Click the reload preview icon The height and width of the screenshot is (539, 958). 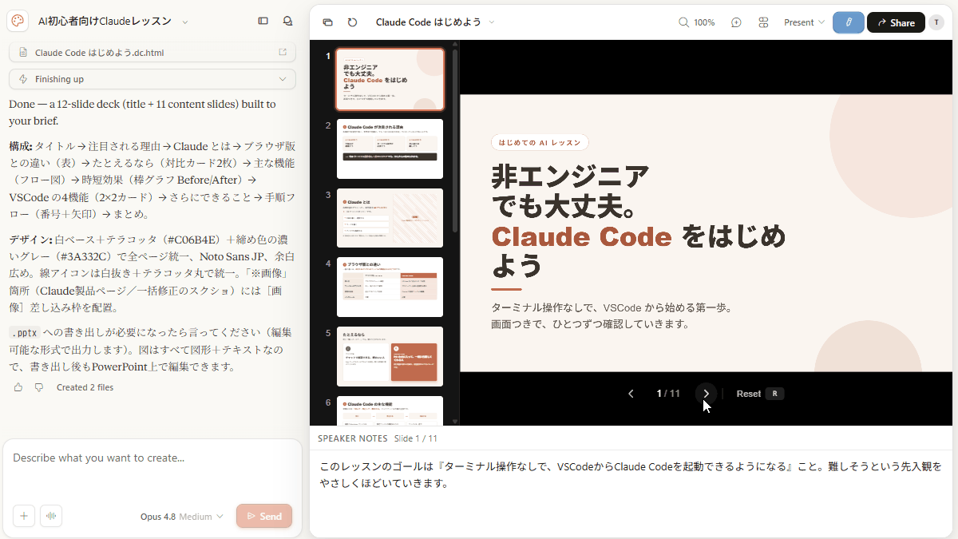point(352,22)
